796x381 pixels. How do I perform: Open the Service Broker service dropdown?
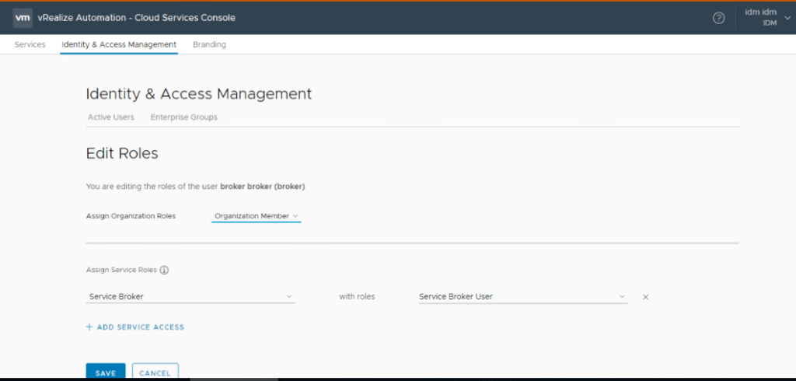[x=190, y=296]
